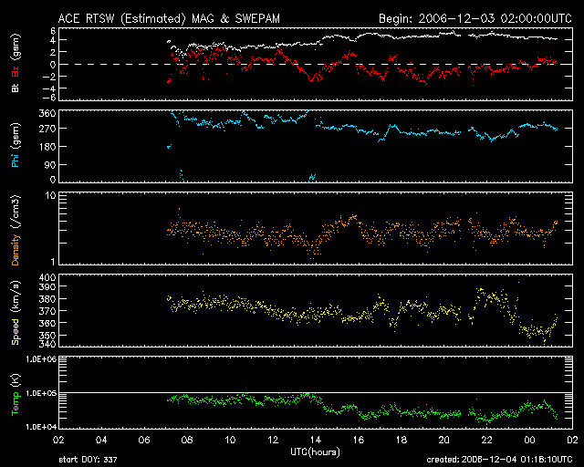The height and width of the screenshot is (467, 584).
Task: Click the '12' hour label on time axis
Action: (x=273, y=441)
